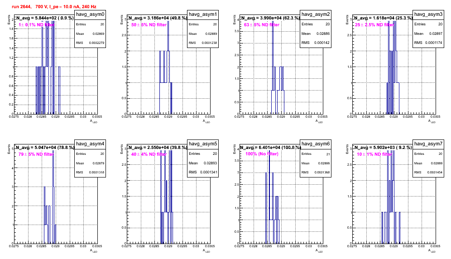The image size is (451, 259).
Task: Select RMS value 0.0002279 in havg_asym0
Action: pos(96,43)
